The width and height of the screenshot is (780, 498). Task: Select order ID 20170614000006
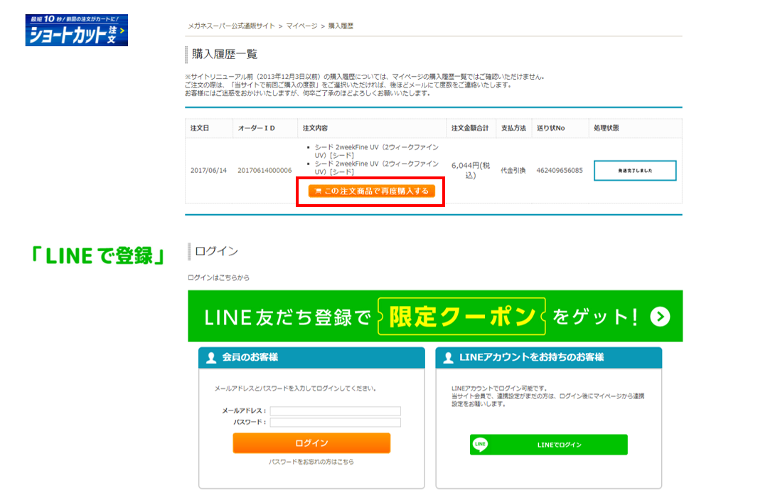[265, 170]
